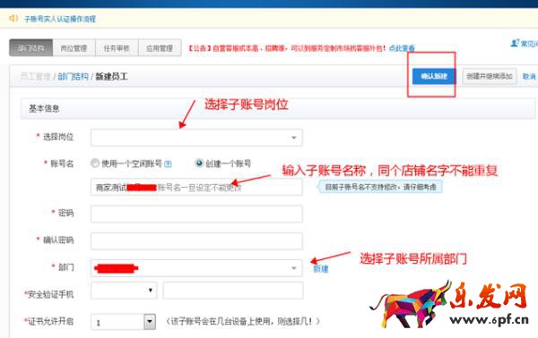This screenshot has height=338, width=538.
Task: Open the 安全验证手机 country code dropdown
Action: [124, 290]
